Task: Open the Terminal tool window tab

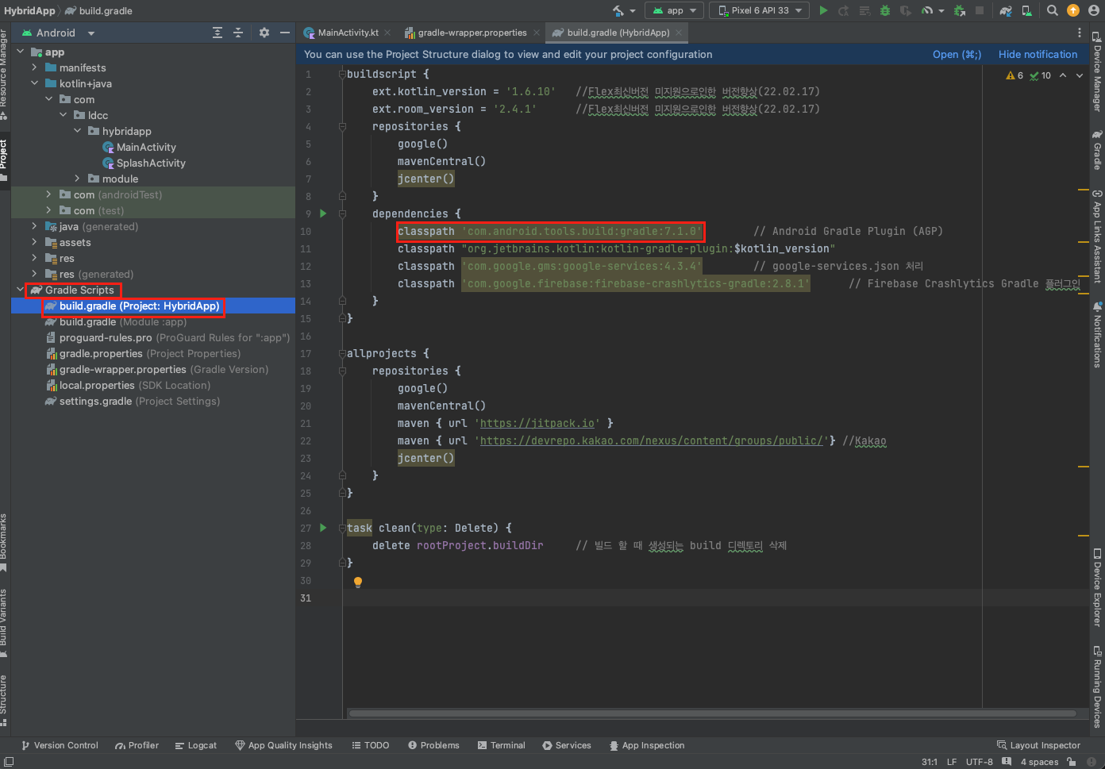Action: point(502,745)
